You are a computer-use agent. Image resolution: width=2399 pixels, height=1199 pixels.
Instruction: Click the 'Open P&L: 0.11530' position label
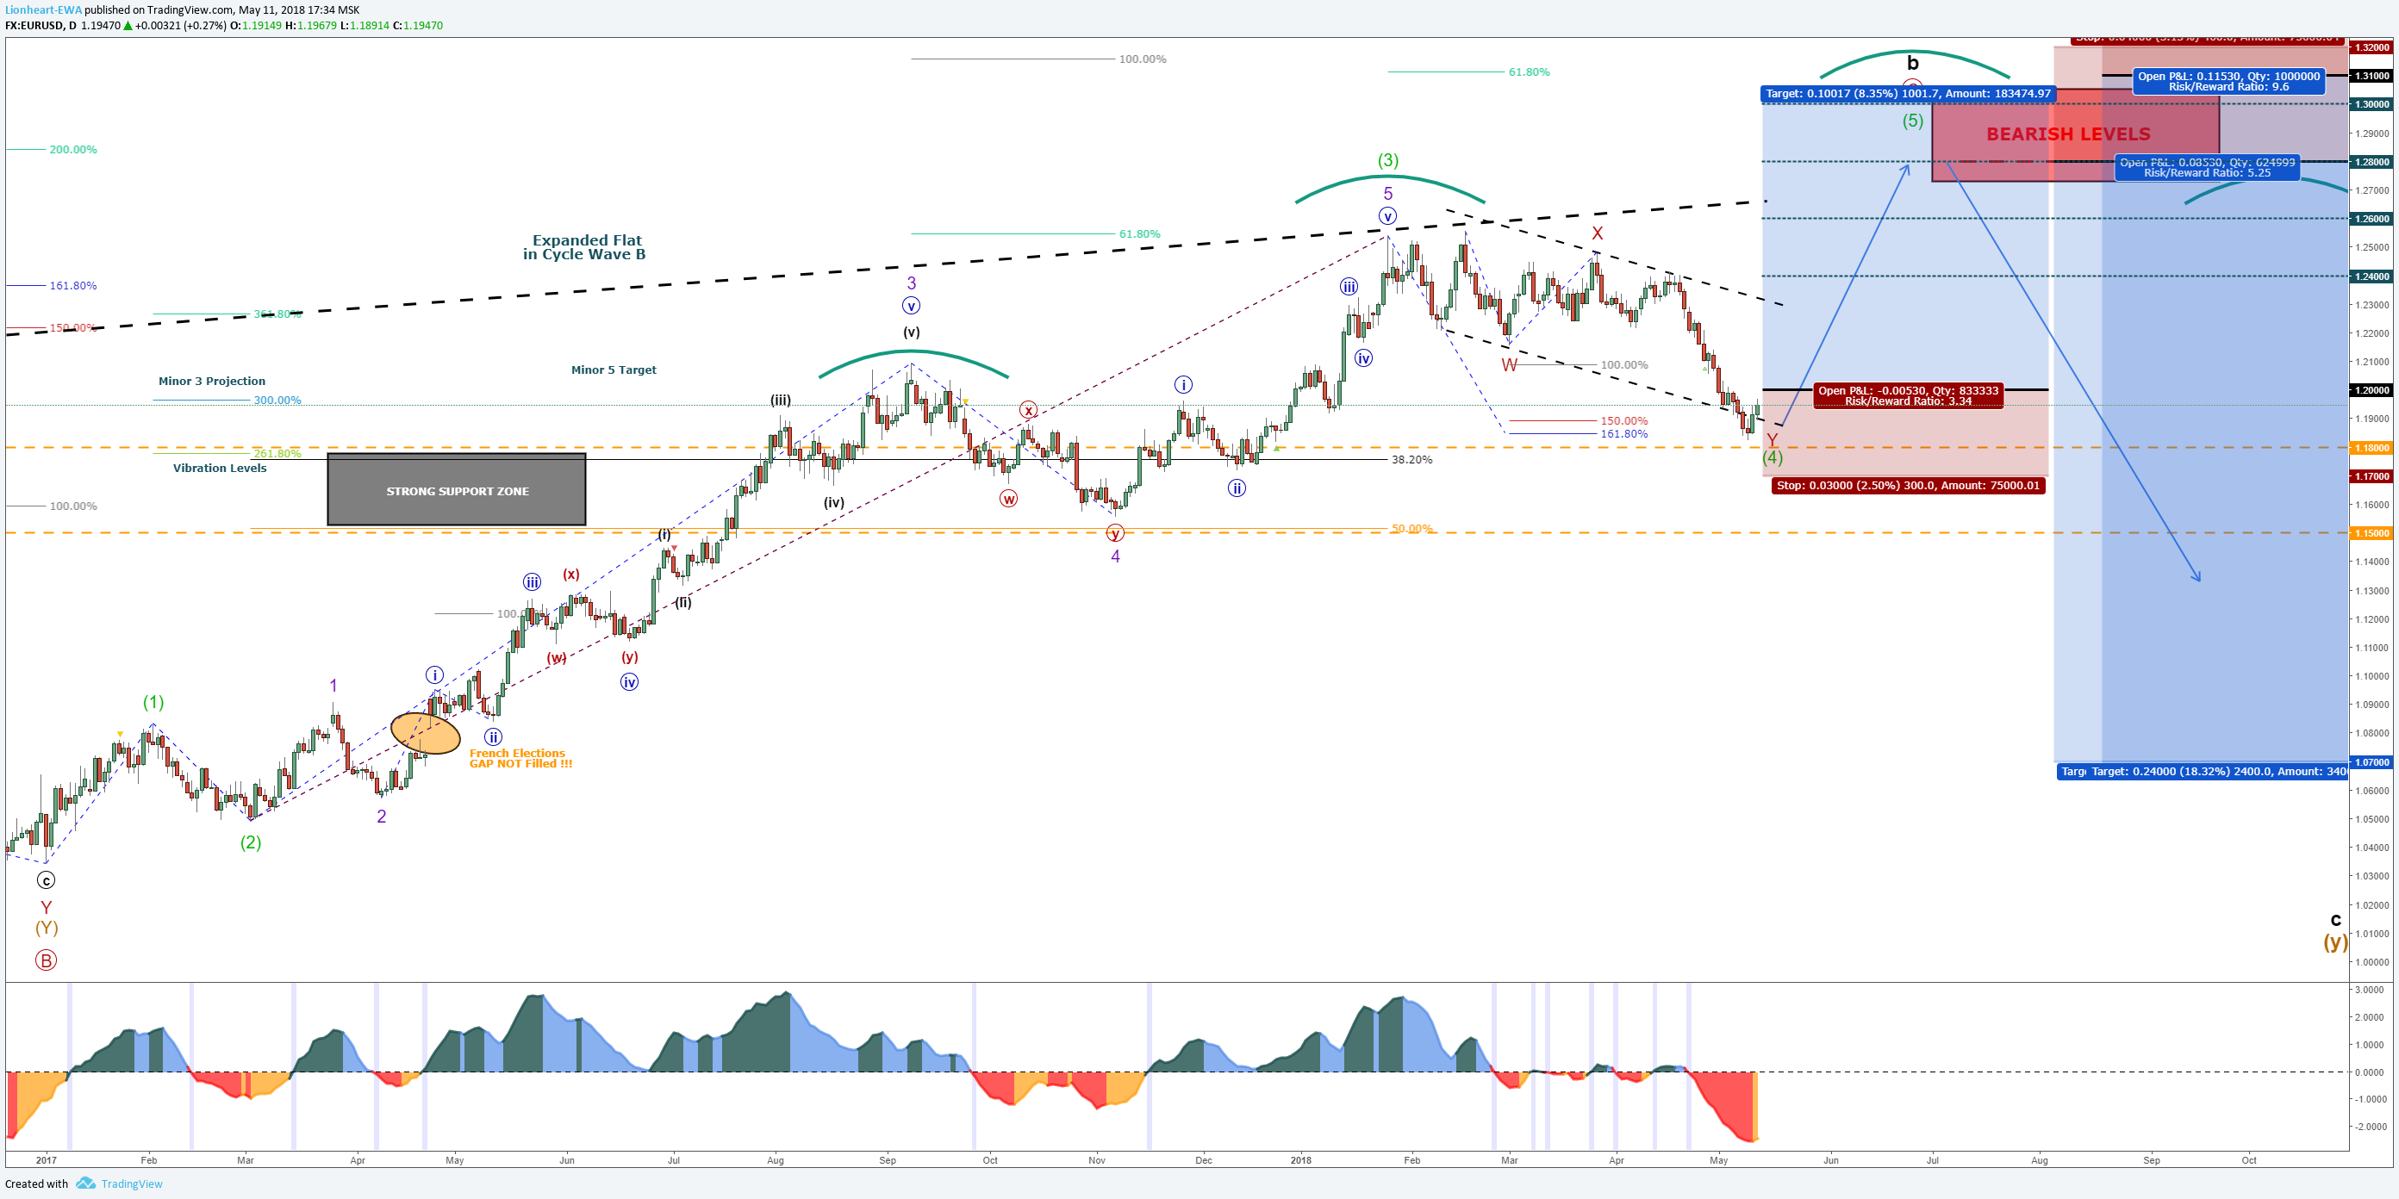[x=2228, y=82]
